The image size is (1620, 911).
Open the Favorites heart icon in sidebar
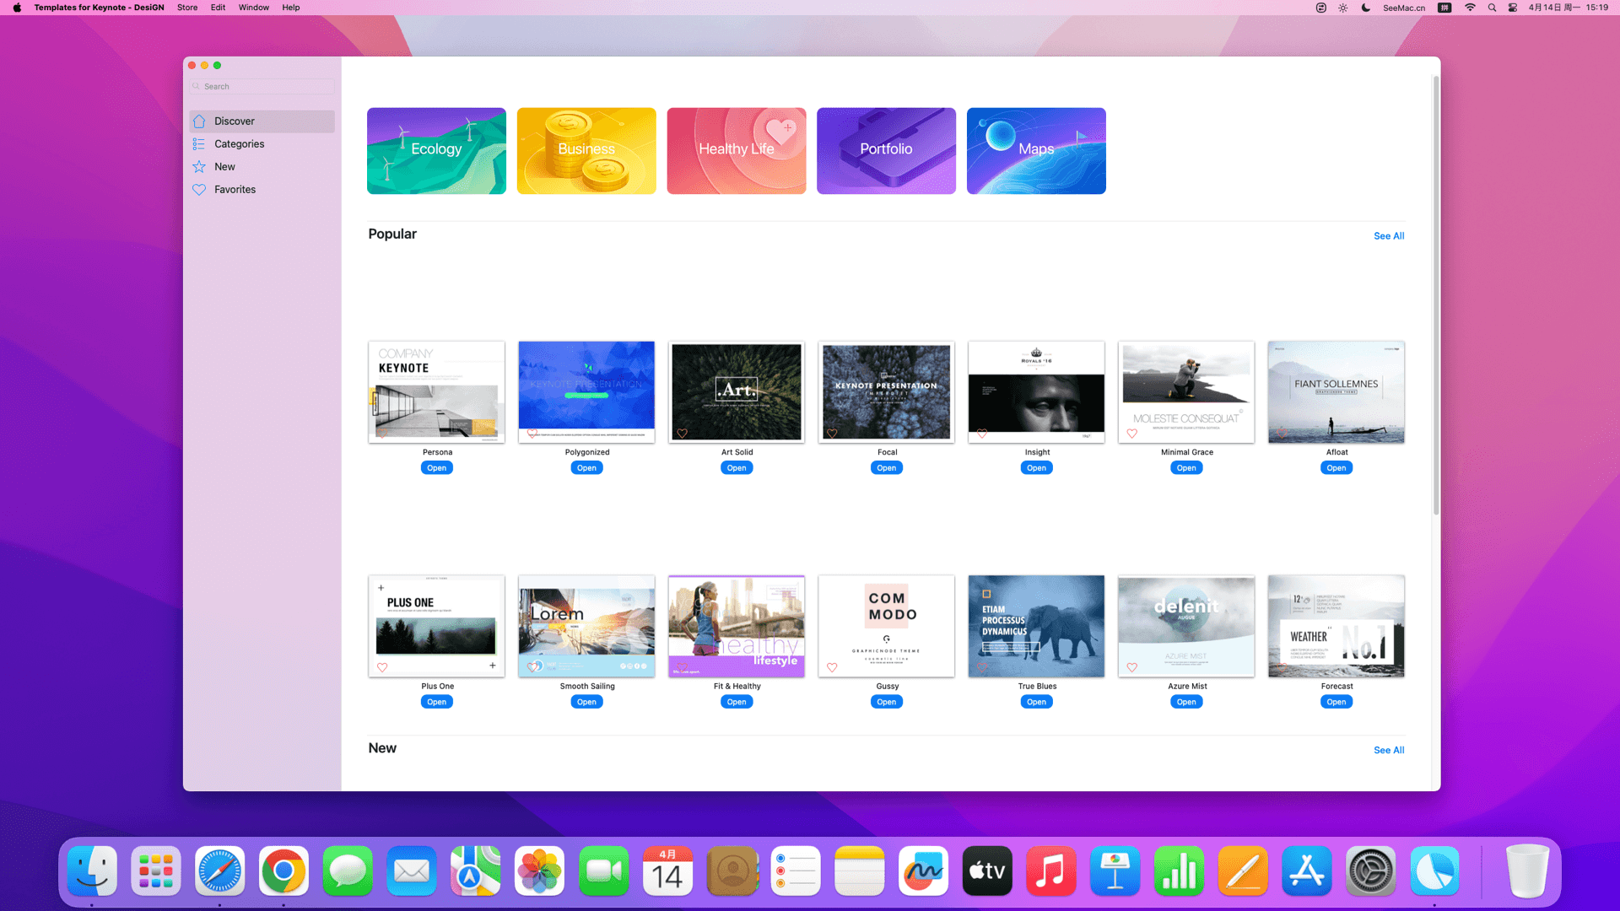click(x=199, y=190)
